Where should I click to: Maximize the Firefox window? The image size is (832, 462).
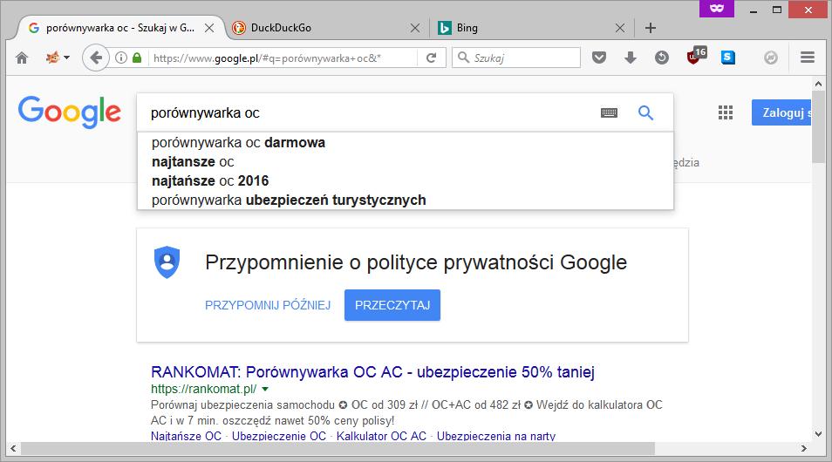point(777,10)
